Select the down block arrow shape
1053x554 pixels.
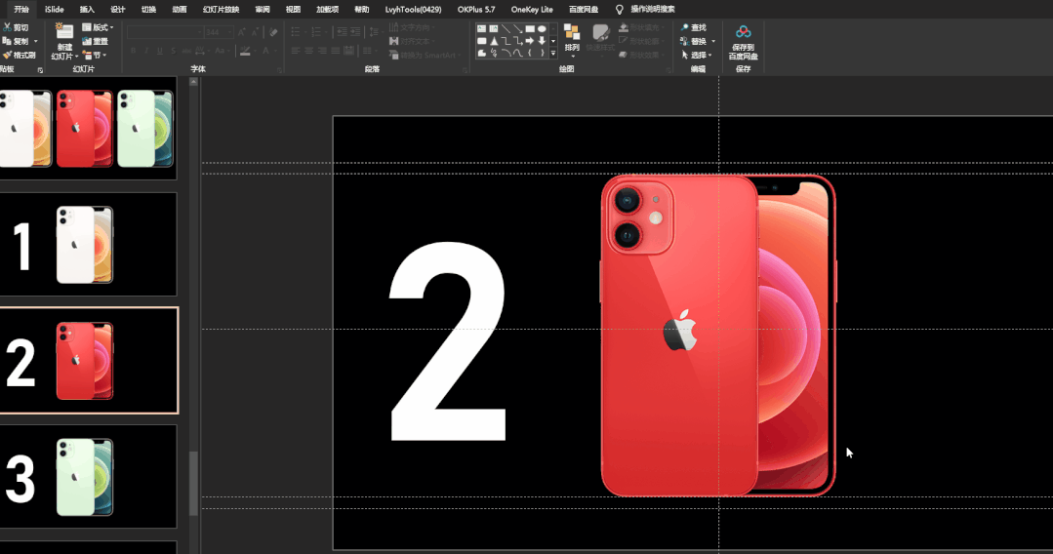[x=542, y=40]
